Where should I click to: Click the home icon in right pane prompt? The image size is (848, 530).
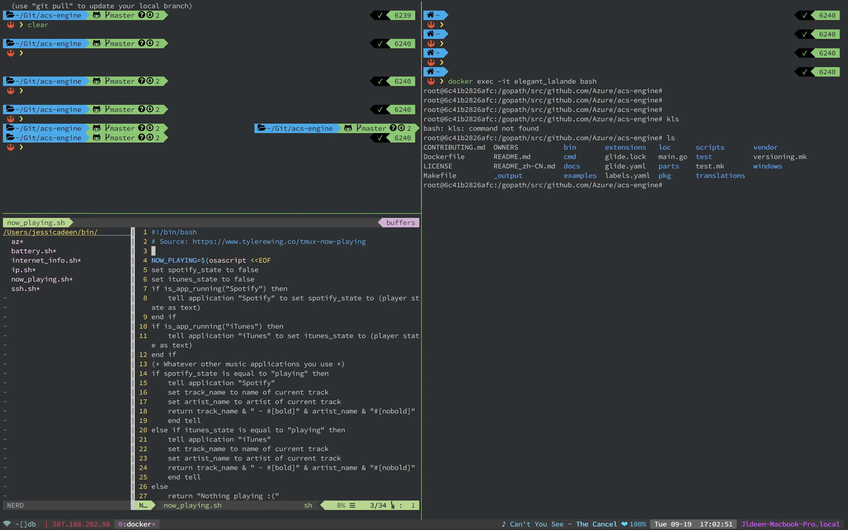[x=430, y=15]
